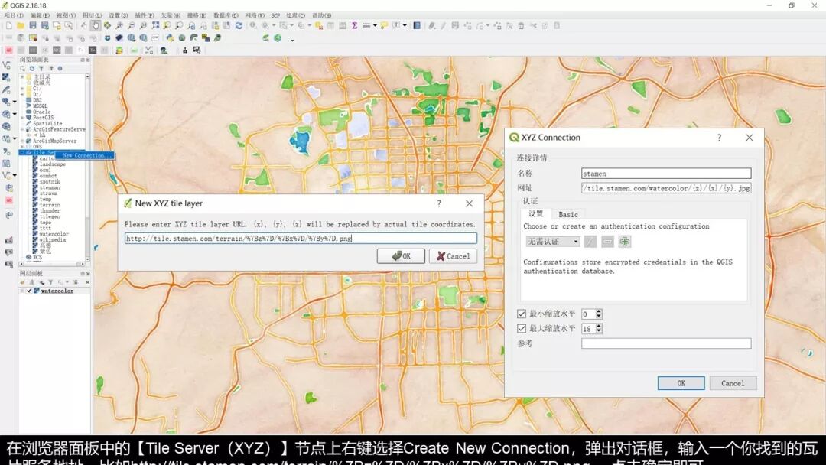Click the 最大缩放水平 spinner arrows
826x465 pixels.
pos(598,329)
